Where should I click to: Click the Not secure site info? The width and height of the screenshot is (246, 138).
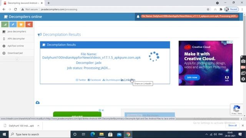(30, 9)
